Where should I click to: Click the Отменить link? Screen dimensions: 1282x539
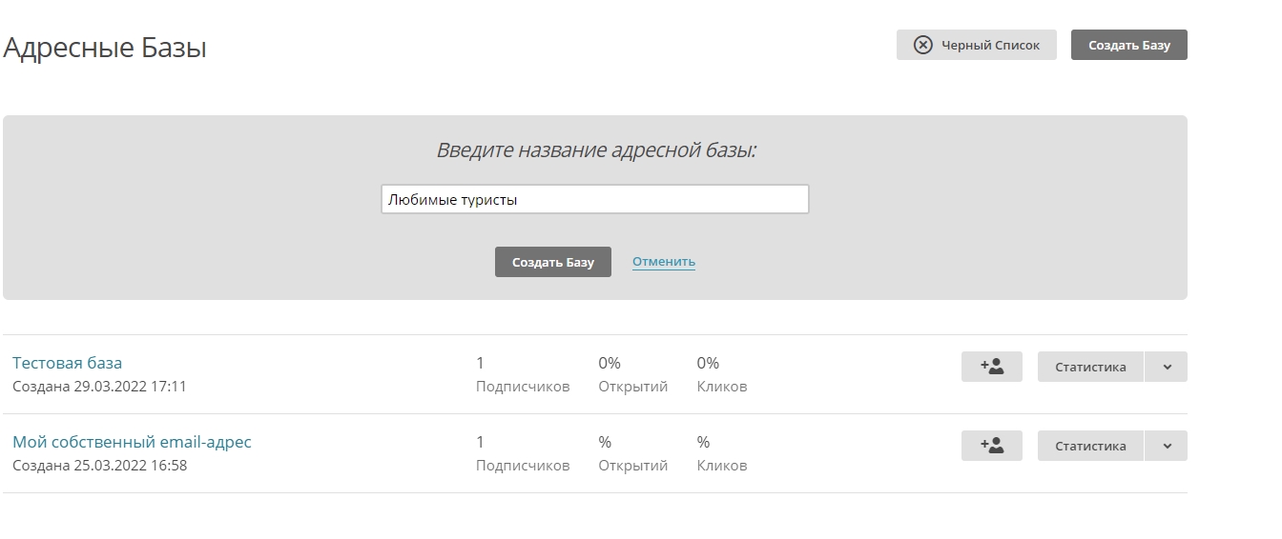tap(663, 262)
